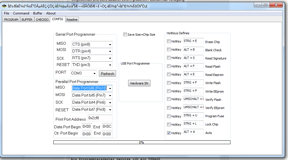Enable HotKey checkbox for Write EEprom
The width and height of the screenshot is (288, 160).
pos(169,91)
